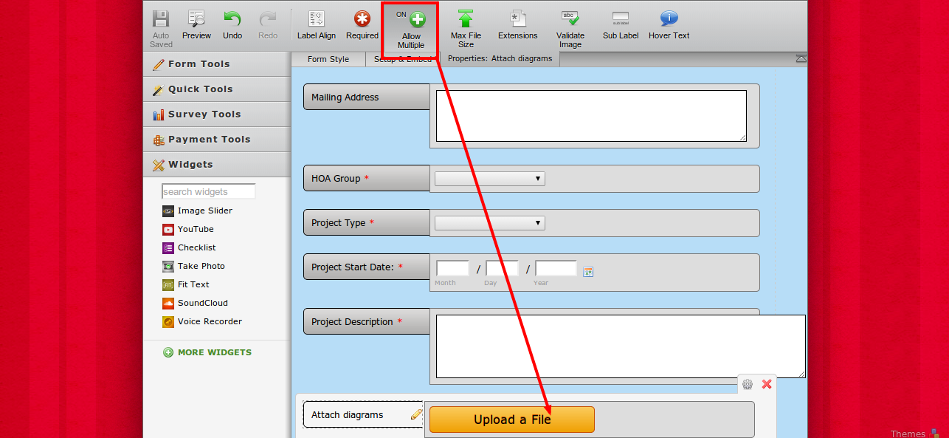The image size is (949, 438).
Task: Open the Label Align tool
Action: (x=317, y=25)
